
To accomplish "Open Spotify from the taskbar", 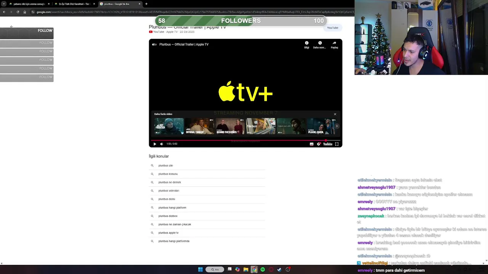I will (263, 269).
